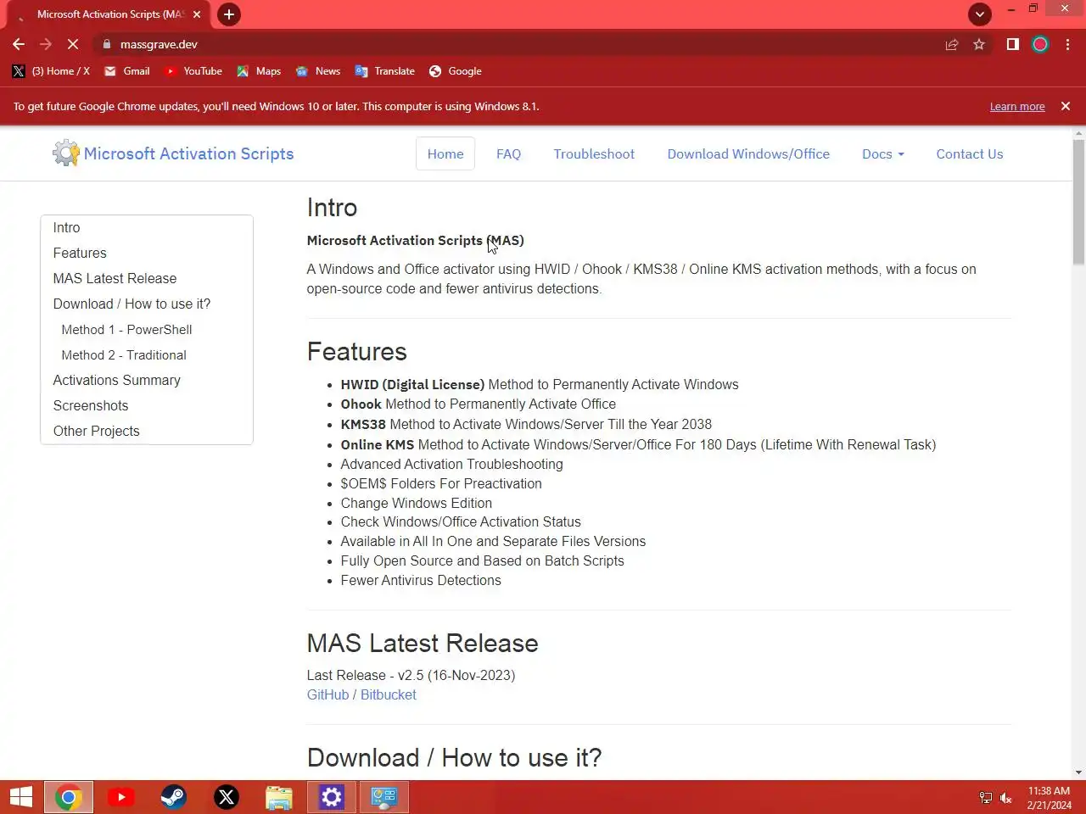The height and width of the screenshot is (814, 1086).
Task: Select the Home navigation tab
Action: click(445, 153)
